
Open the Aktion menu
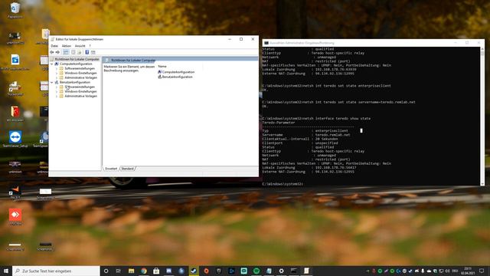tap(67, 46)
